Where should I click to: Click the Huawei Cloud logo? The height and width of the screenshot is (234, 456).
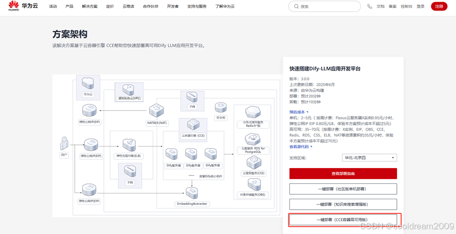coord(23,6)
